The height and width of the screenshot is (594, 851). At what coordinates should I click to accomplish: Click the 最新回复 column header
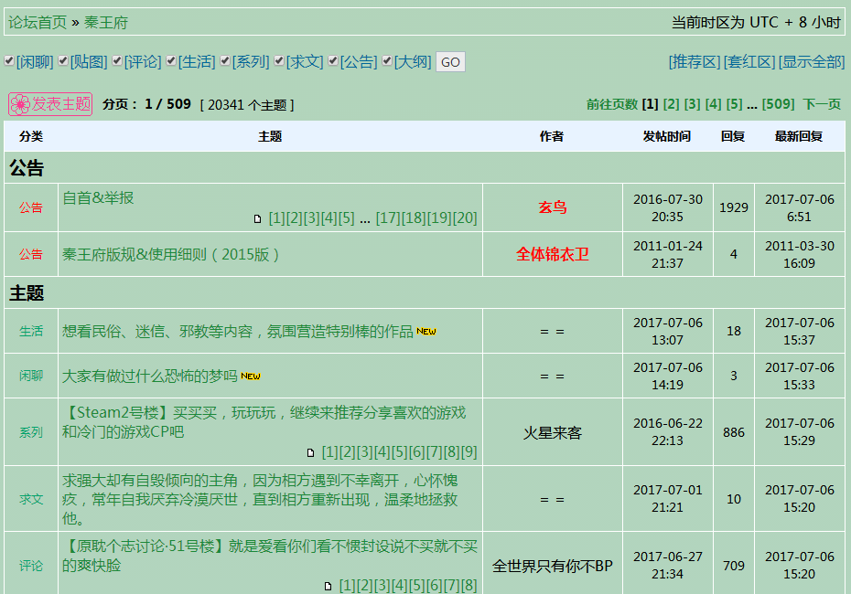point(799,136)
